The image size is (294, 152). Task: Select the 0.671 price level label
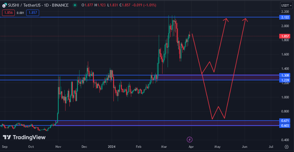(285, 120)
